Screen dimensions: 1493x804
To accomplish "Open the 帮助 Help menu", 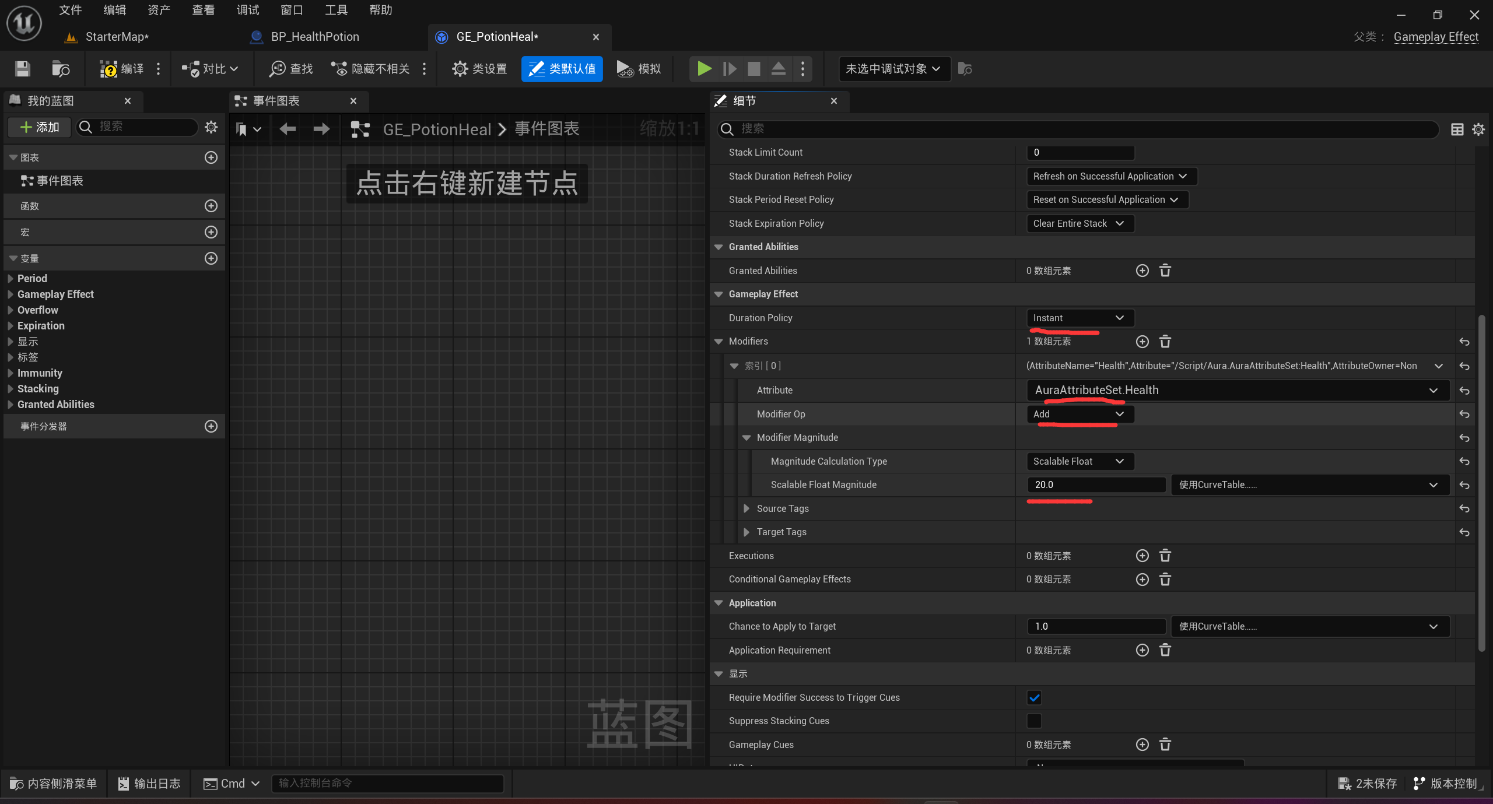I will 381,10.
